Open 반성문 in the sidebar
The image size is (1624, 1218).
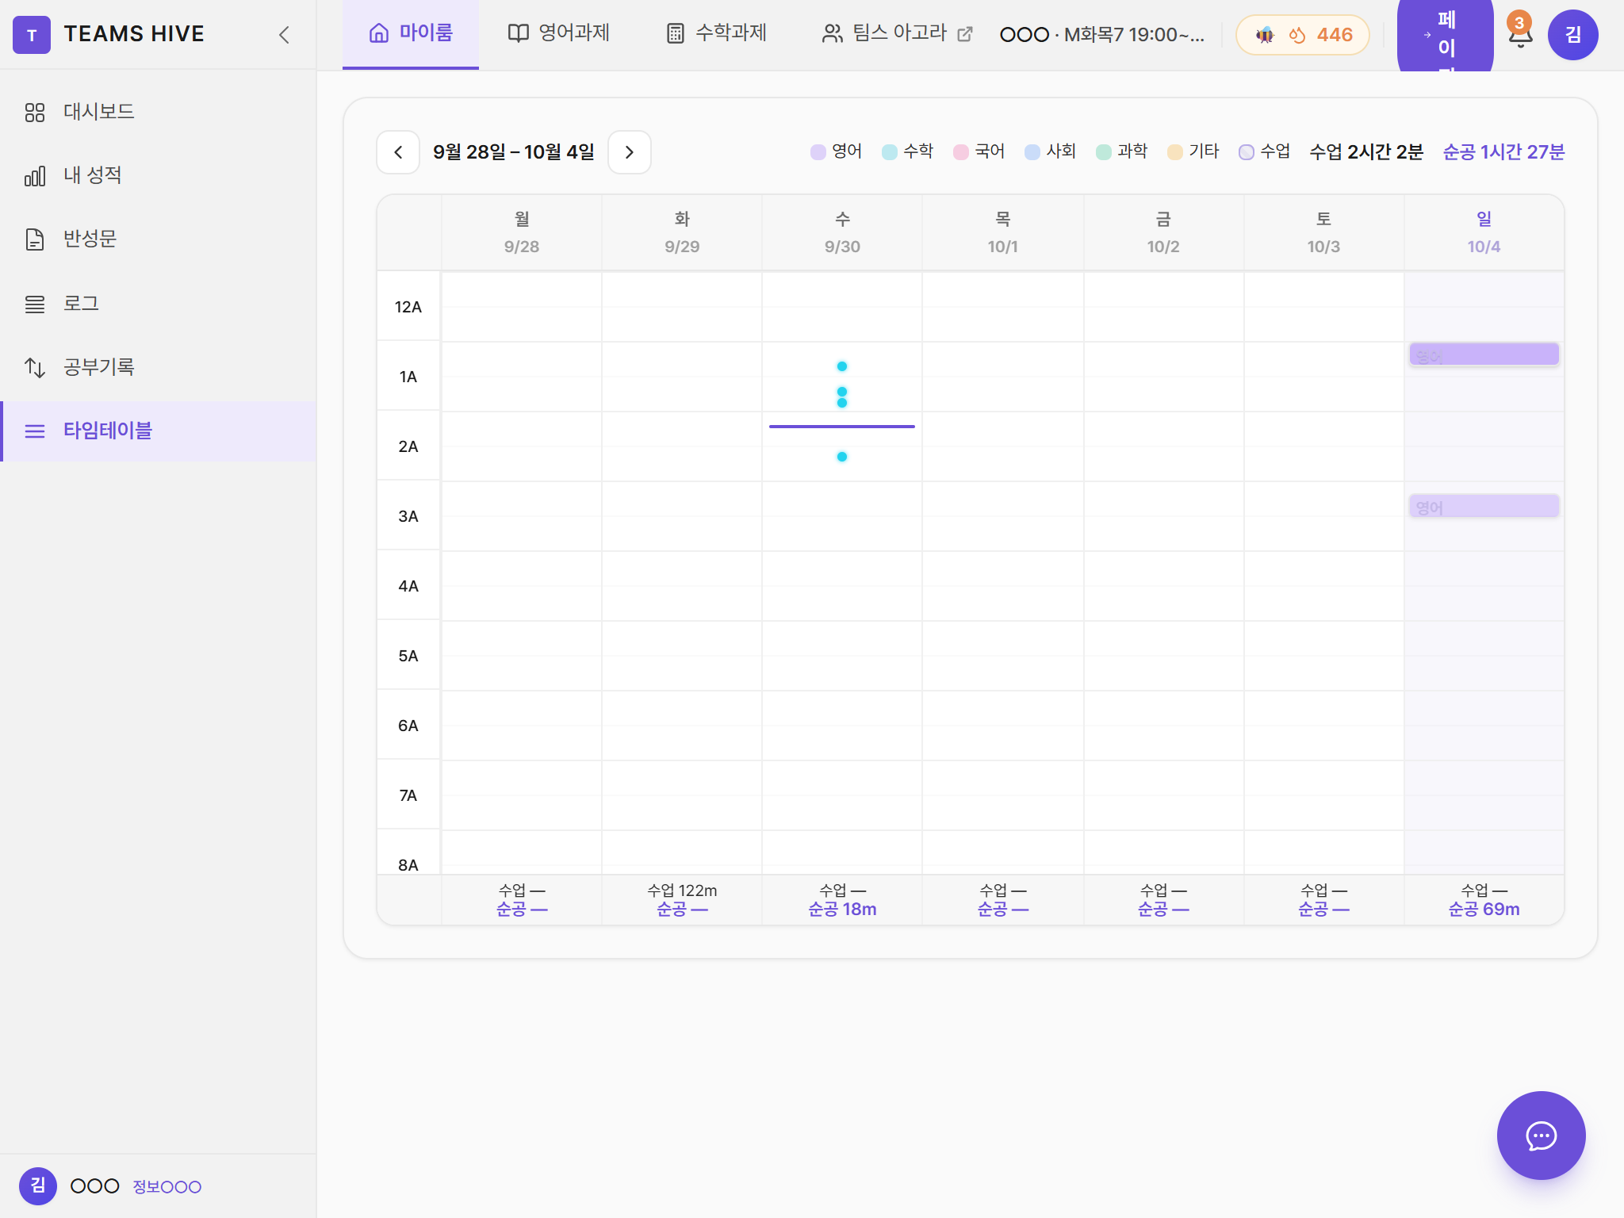pos(159,239)
